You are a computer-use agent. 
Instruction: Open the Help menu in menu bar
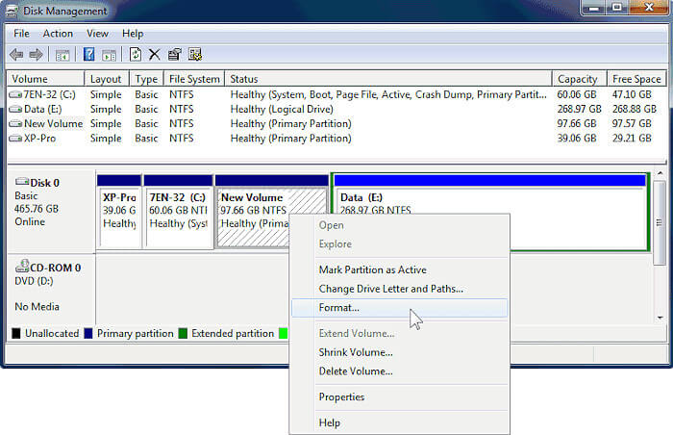(x=133, y=34)
